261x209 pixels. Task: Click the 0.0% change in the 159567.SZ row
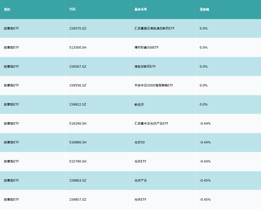(204, 67)
